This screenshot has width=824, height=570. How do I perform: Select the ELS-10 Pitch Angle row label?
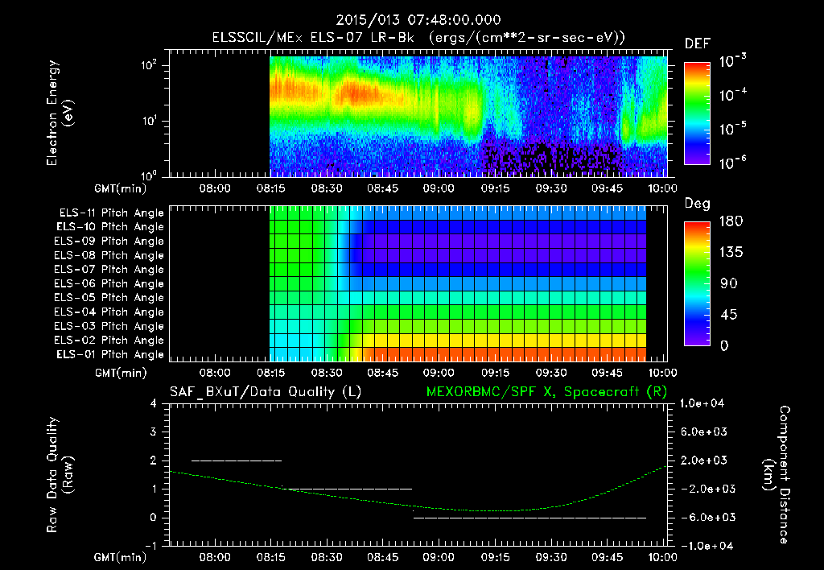(x=110, y=227)
